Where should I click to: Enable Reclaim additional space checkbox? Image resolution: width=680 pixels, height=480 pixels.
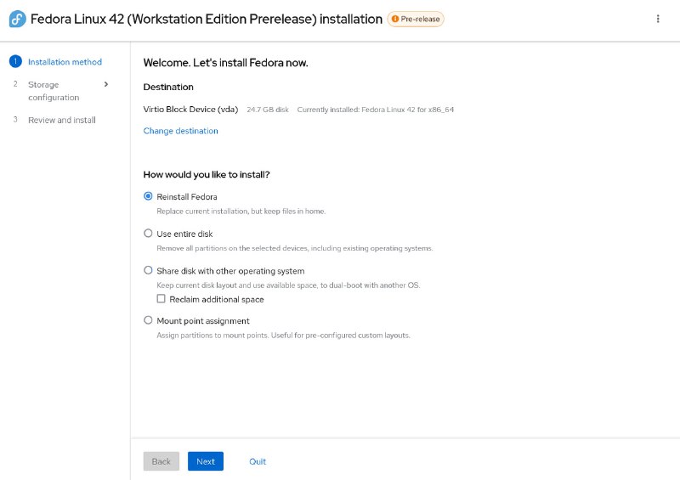pyautogui.click(x=161, y=299)
